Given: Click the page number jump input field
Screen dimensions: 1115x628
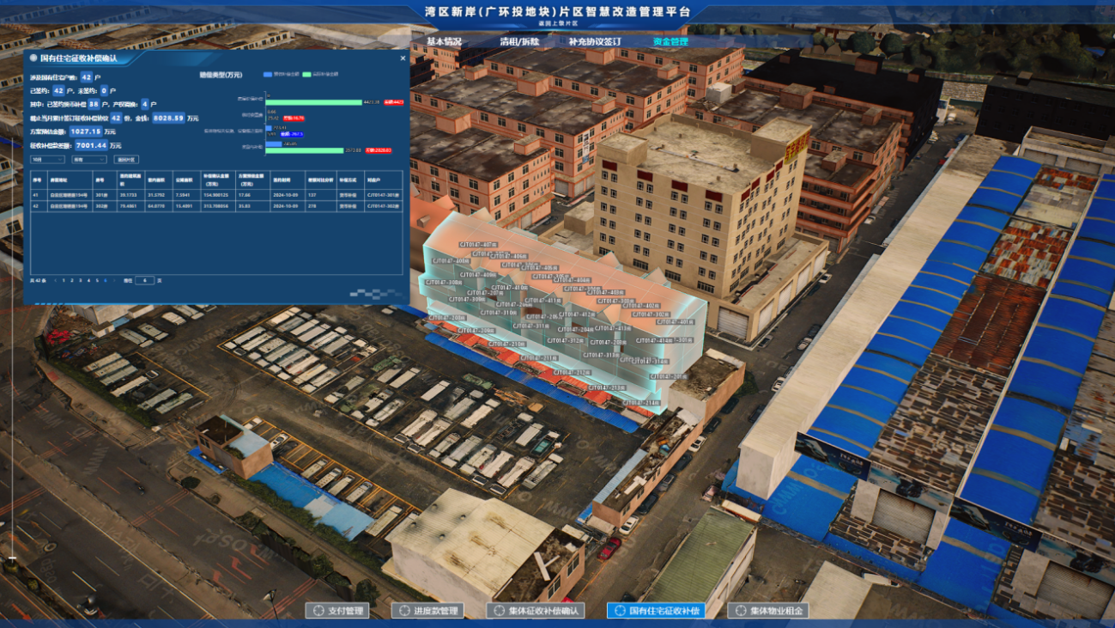Looking at the screenshot, I should tap(145, 280).
